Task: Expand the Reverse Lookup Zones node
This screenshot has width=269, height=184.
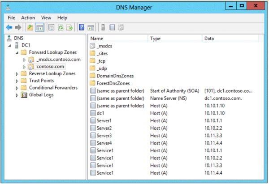Action: coord(17,74)
